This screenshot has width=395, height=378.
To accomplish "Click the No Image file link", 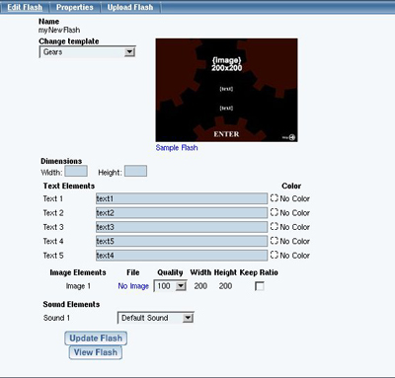I will [133, 286].
